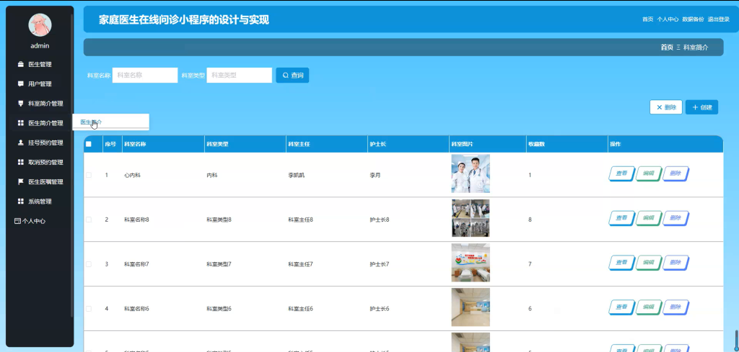The height and width of the screenshot is (352, 739).
Task: Click the admin avatar image
Action: pos(40,25)
